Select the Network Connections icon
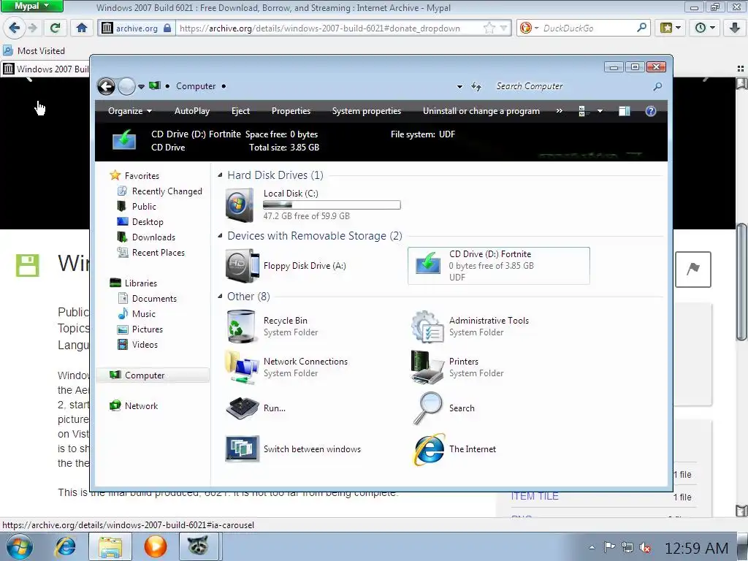 (x=242, y=367)
